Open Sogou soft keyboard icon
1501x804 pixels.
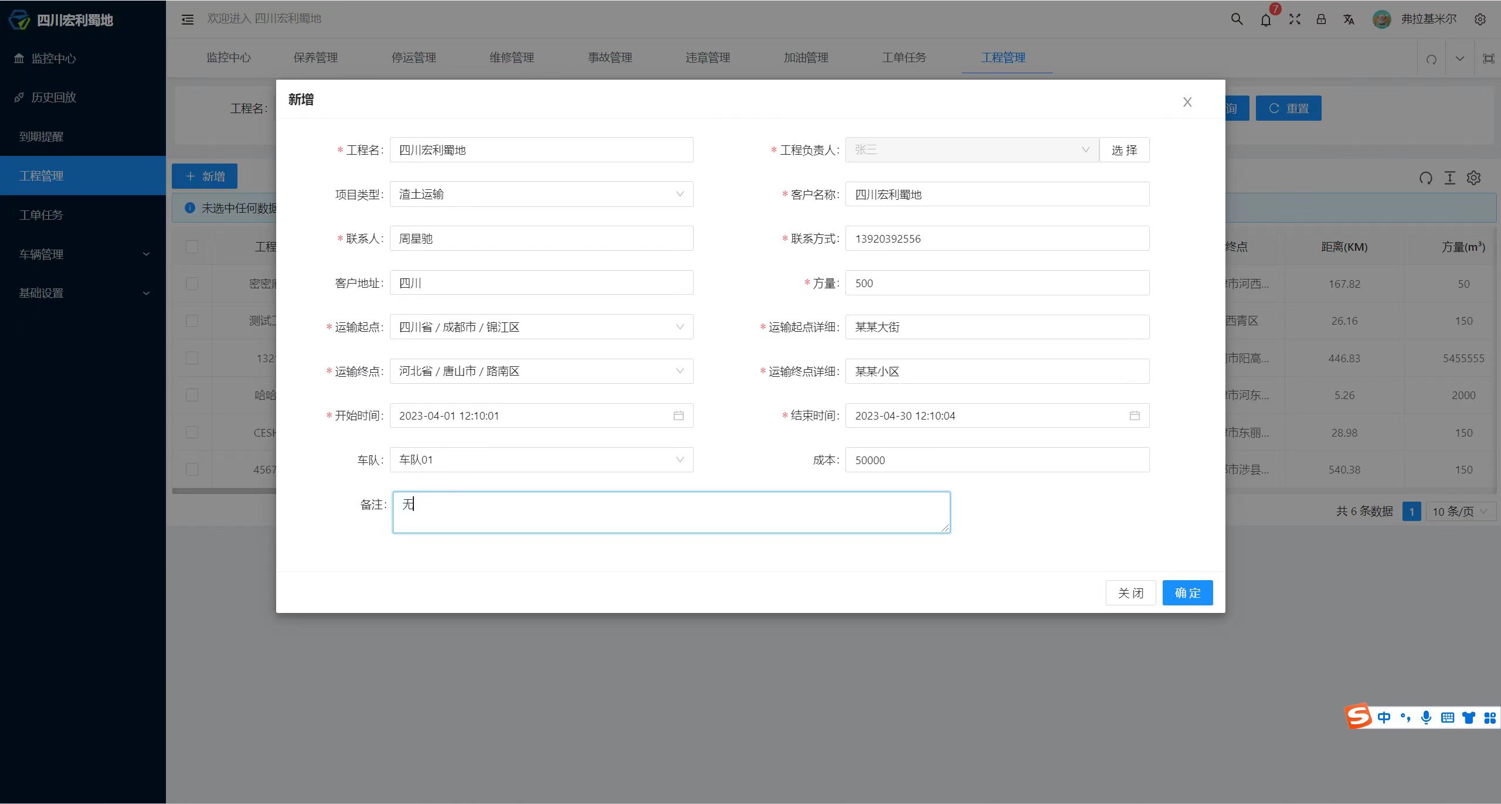click(x=1447, y=717)
